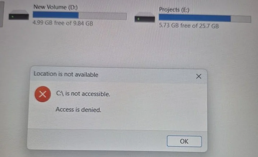
Task: Click the green LED on E: drive icon
Action: 139,19
